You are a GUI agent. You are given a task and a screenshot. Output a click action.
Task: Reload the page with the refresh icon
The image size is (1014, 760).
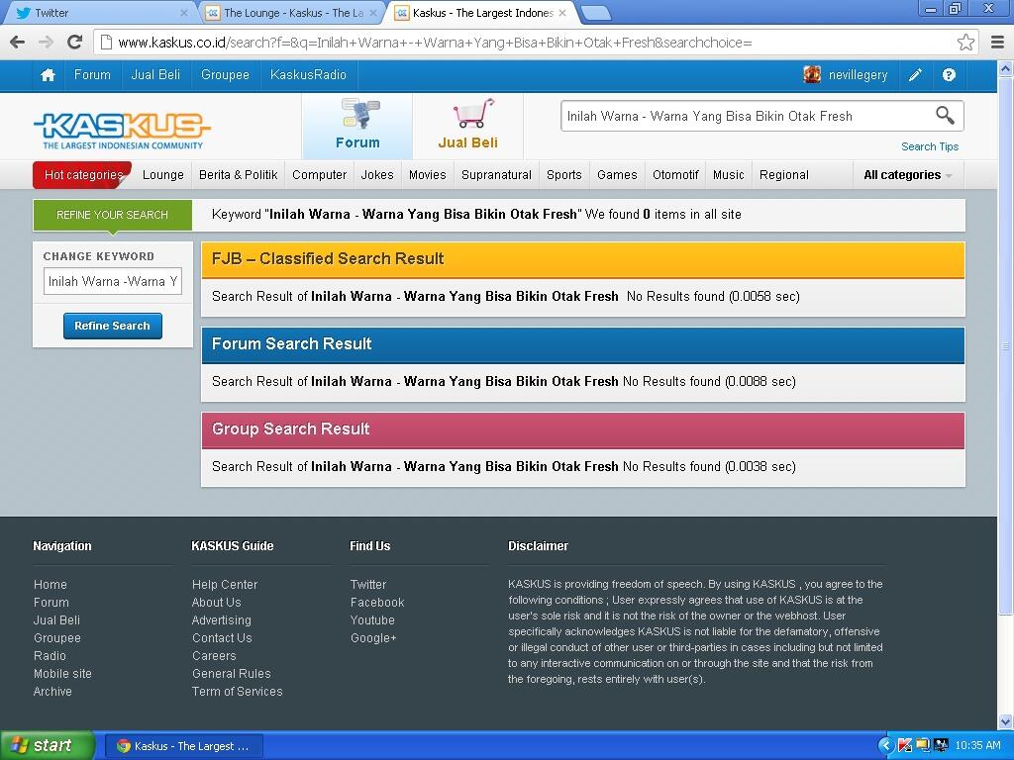(75, 42)
